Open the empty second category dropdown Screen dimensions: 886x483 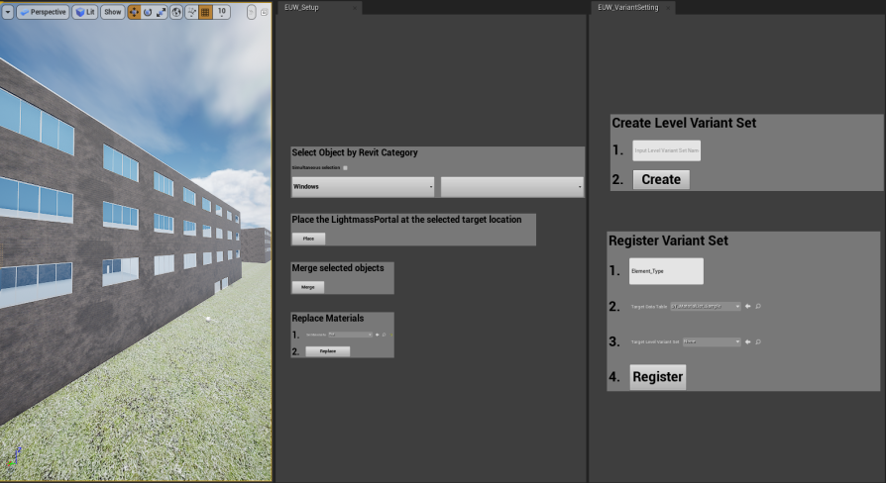coord(512,187)
